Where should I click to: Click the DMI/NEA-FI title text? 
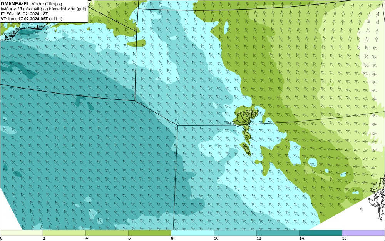click(x=14, y=3)
